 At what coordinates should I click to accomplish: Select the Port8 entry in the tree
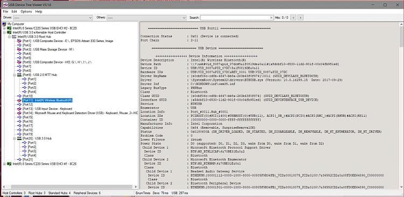27,71
